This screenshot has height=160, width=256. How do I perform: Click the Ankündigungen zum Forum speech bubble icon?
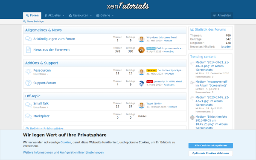(28, 39)
